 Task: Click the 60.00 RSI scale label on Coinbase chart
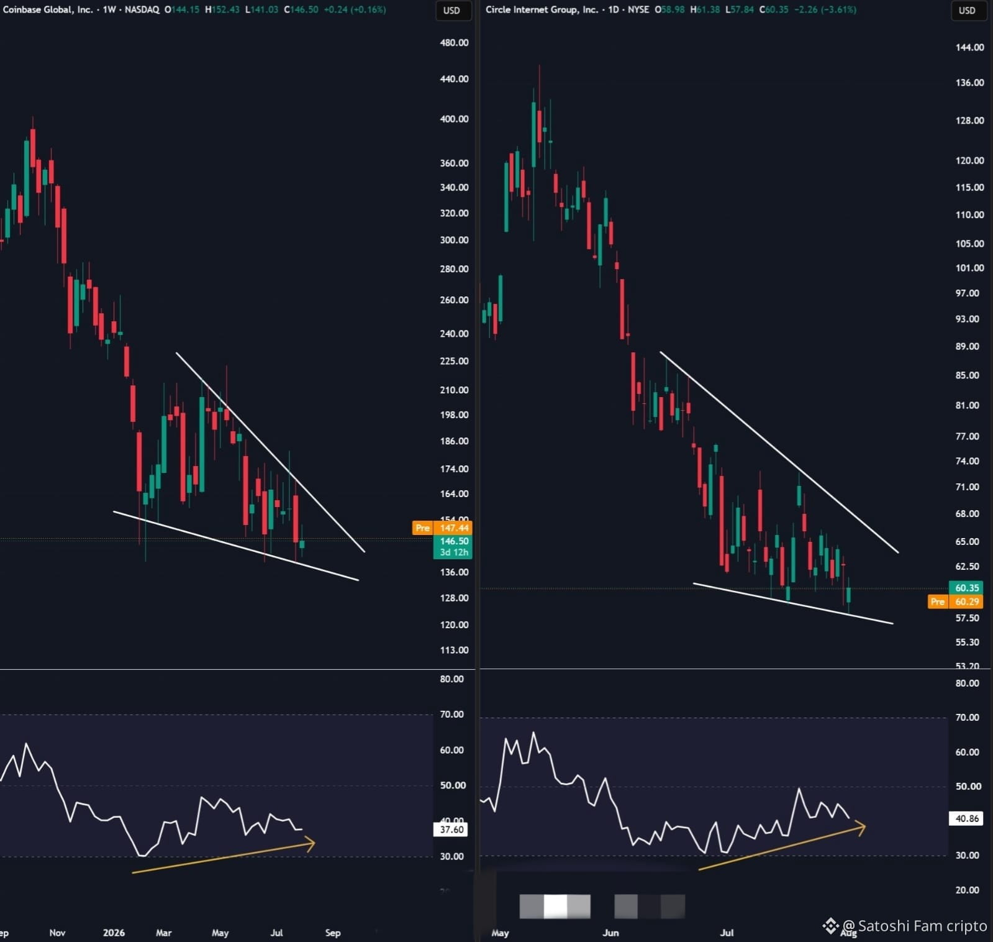point(451,750)
